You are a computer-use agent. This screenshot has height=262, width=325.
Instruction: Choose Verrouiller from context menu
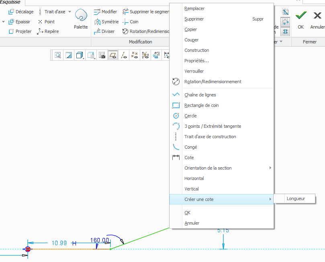(222, 71)
